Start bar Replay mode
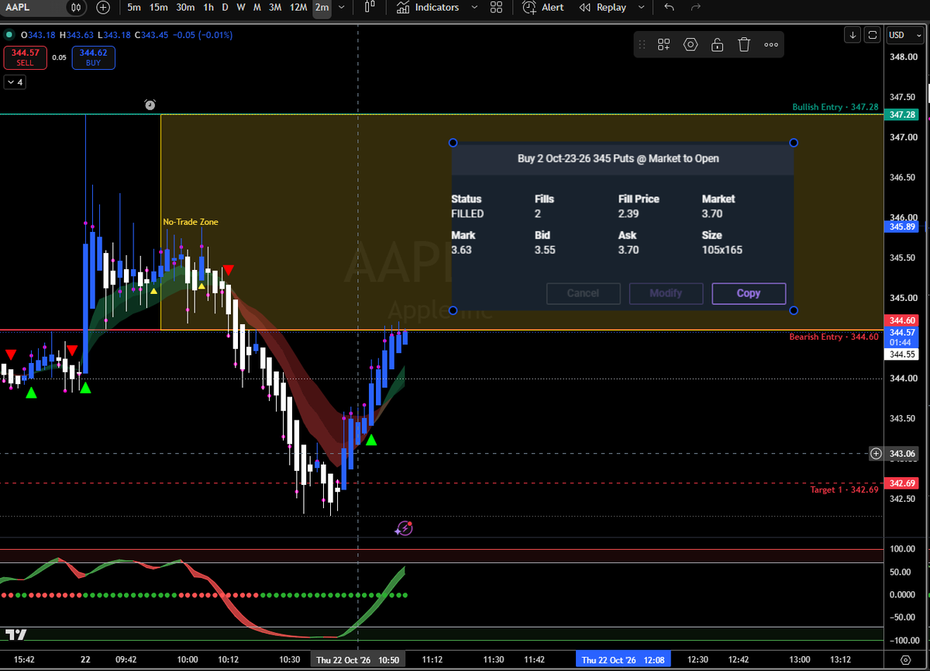 click(x=604, y=8)
